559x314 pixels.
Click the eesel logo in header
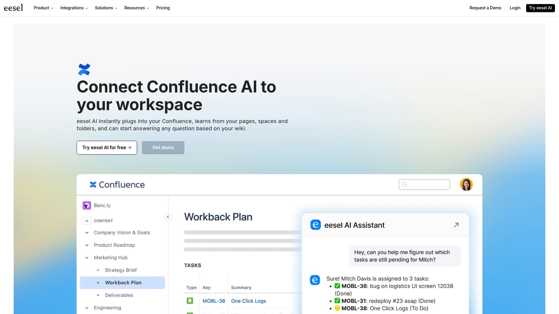pos(13,8)
